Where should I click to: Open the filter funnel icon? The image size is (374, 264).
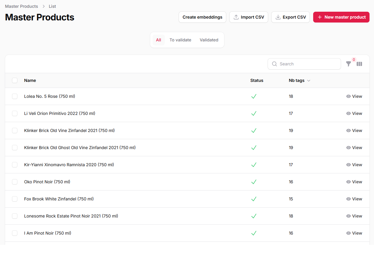pos(348,64)
